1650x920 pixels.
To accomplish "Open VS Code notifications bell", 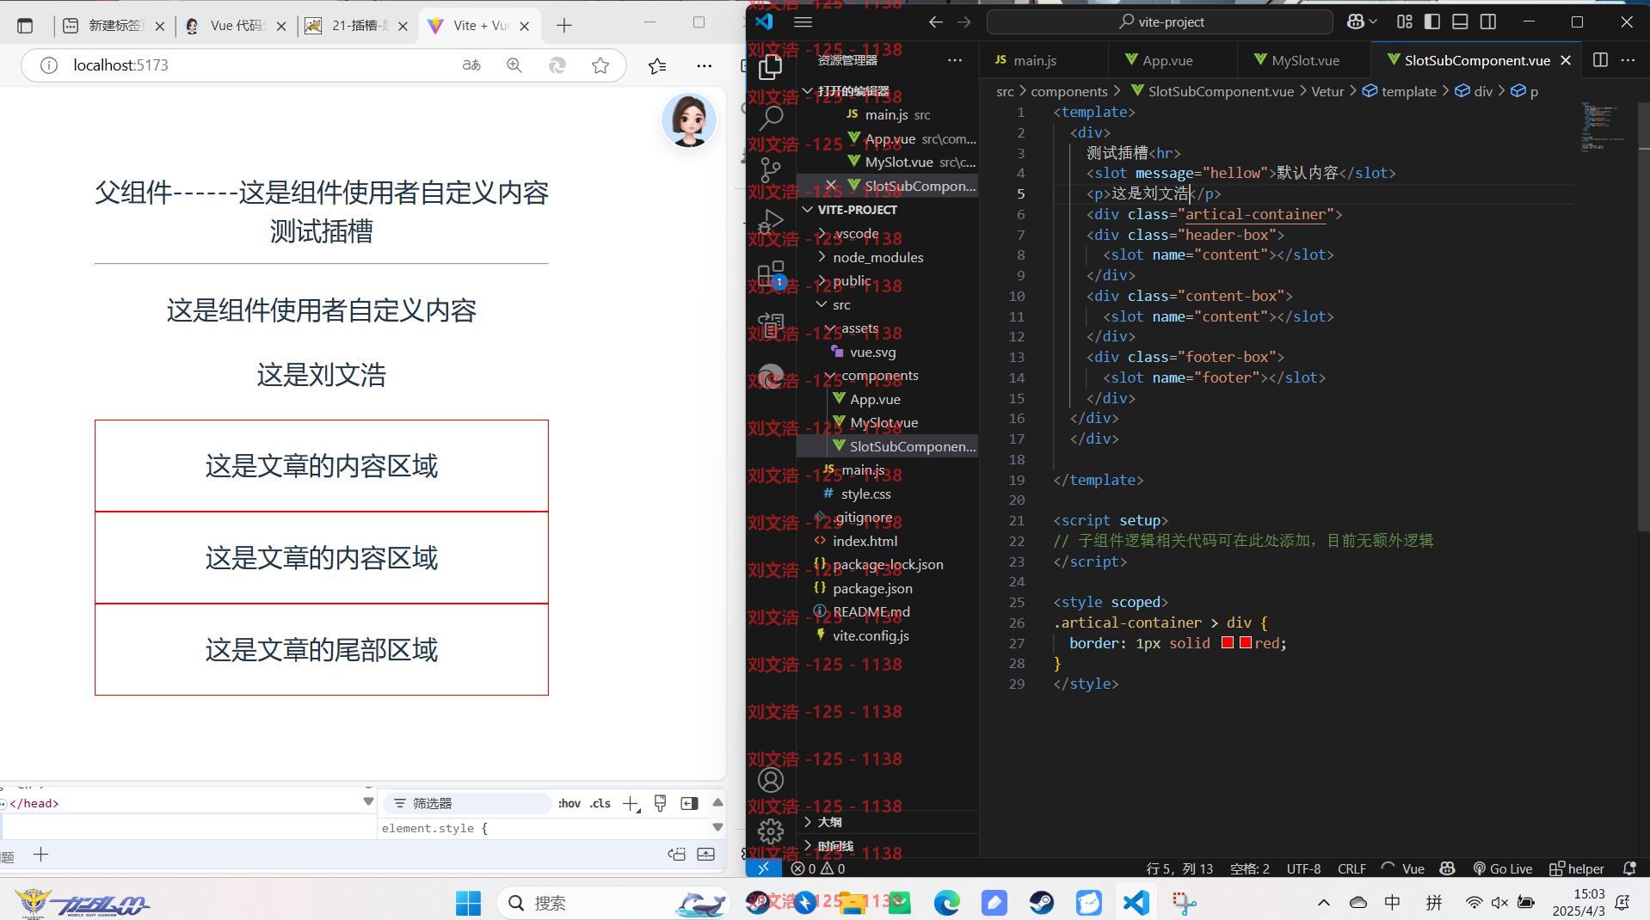I will pyautogui.click(x=1628, y=868).
